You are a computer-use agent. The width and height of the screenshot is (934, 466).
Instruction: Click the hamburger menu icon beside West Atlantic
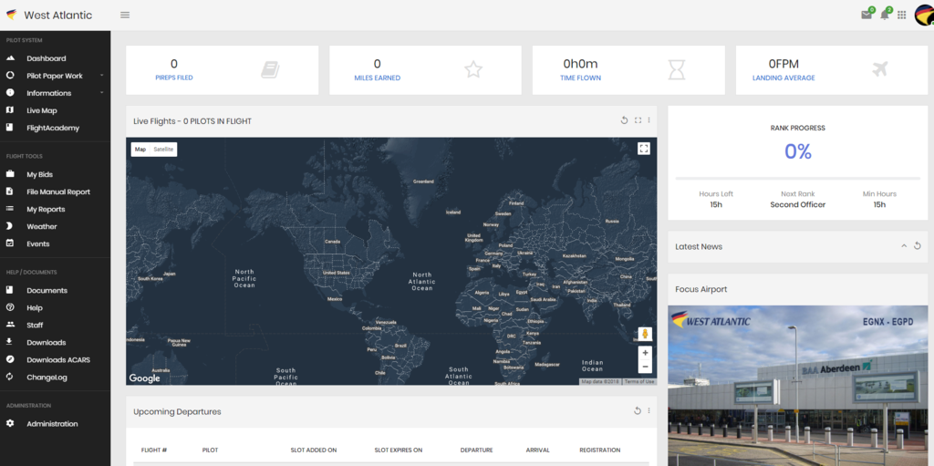125,15
